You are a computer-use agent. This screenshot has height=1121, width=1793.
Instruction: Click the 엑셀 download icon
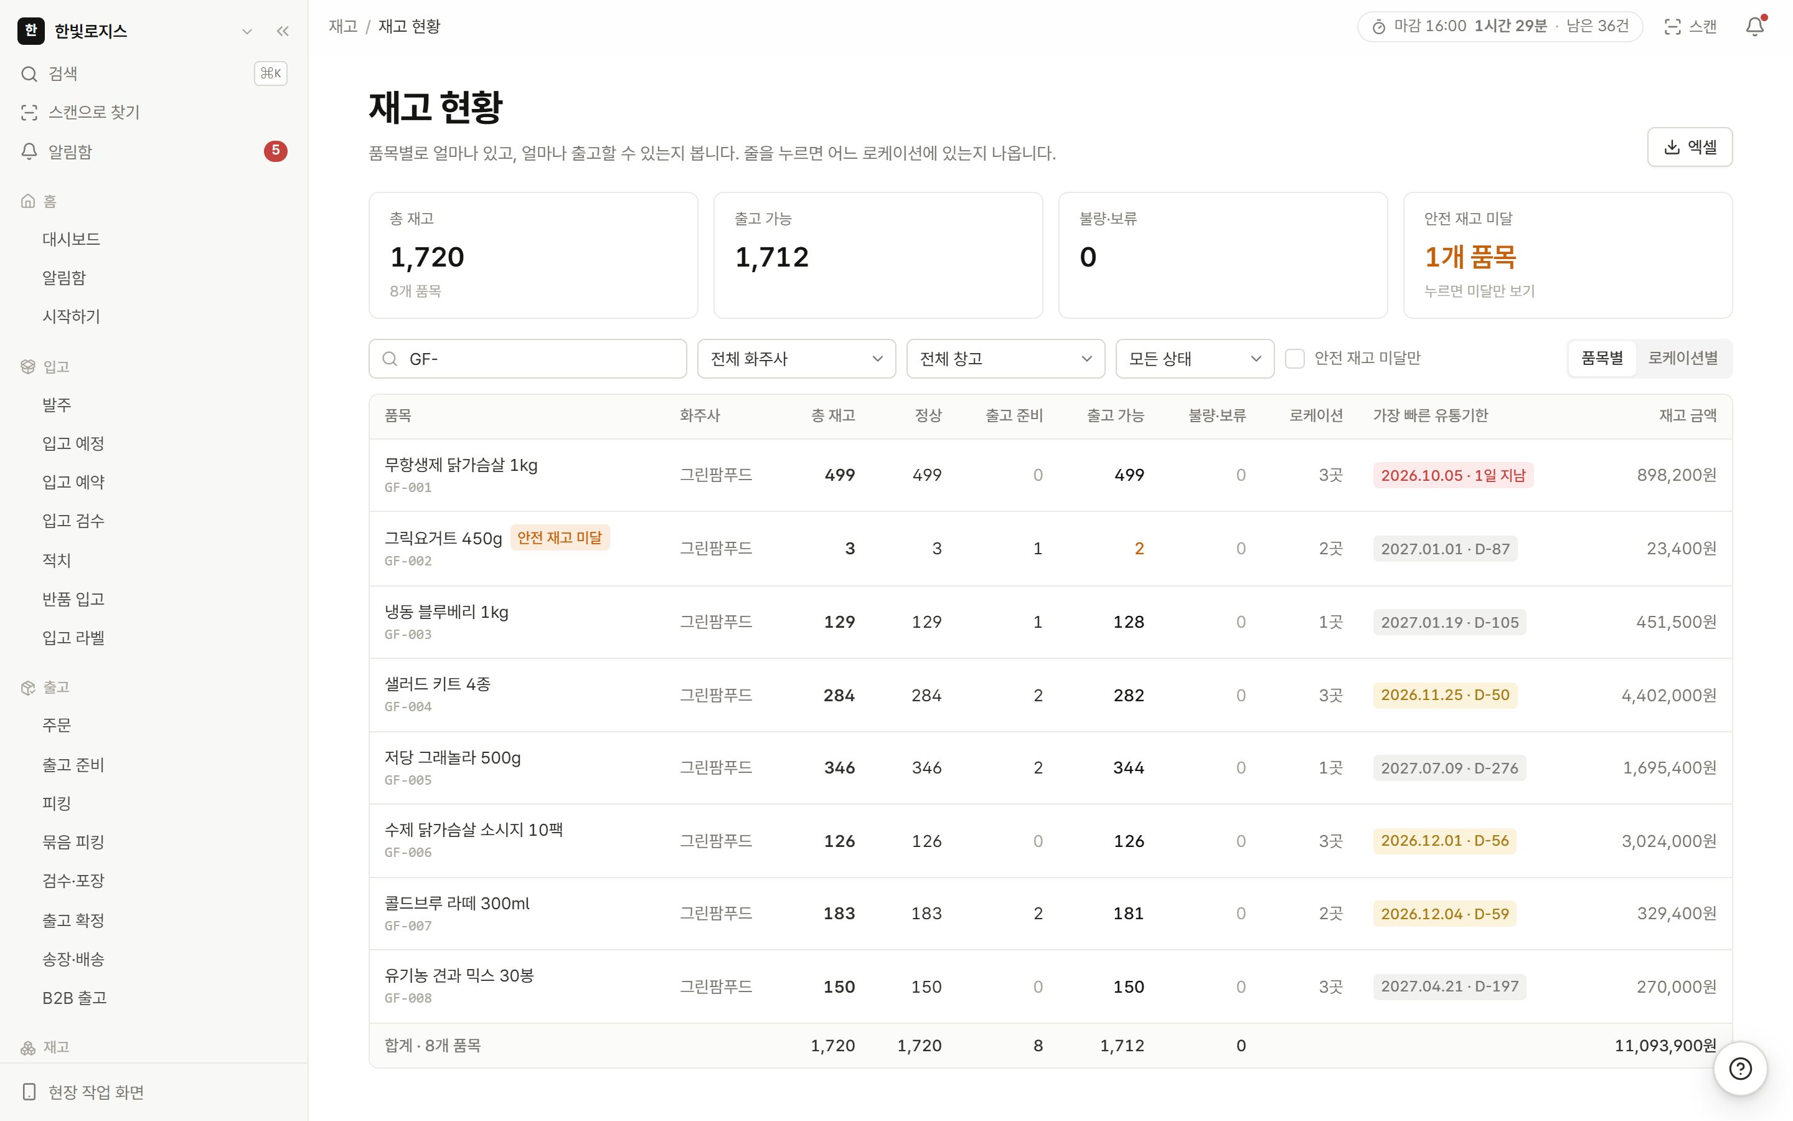[x=1672, y=147]
